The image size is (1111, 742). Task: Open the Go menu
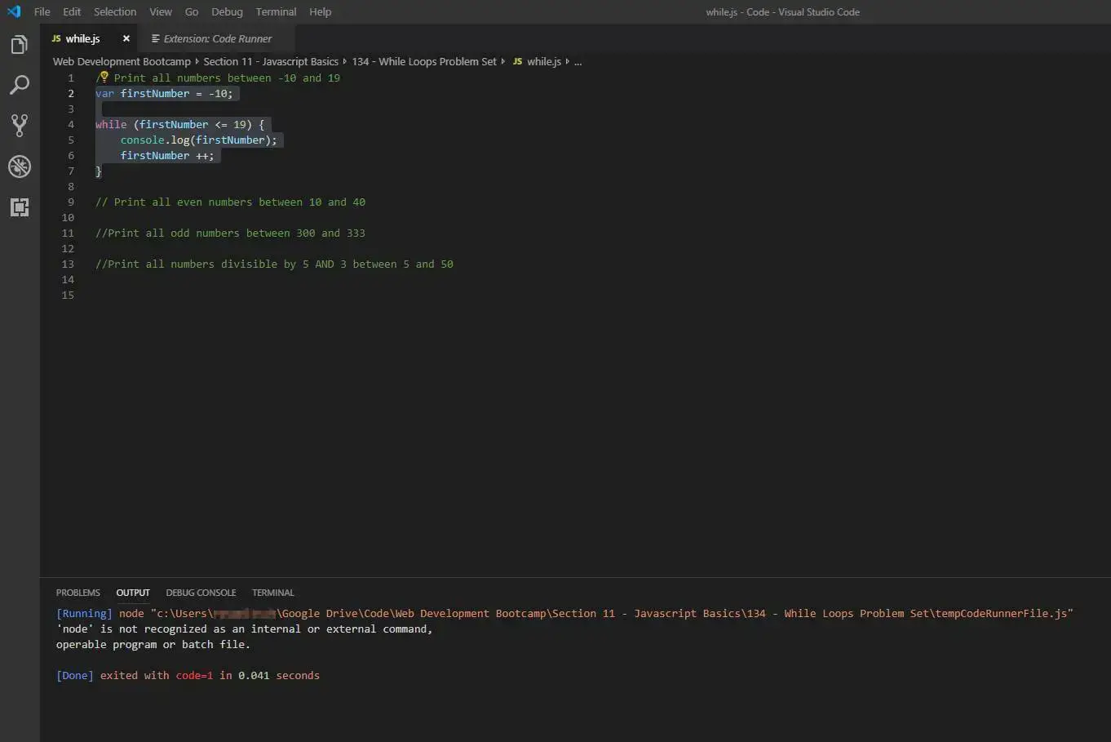pos(192,11)
